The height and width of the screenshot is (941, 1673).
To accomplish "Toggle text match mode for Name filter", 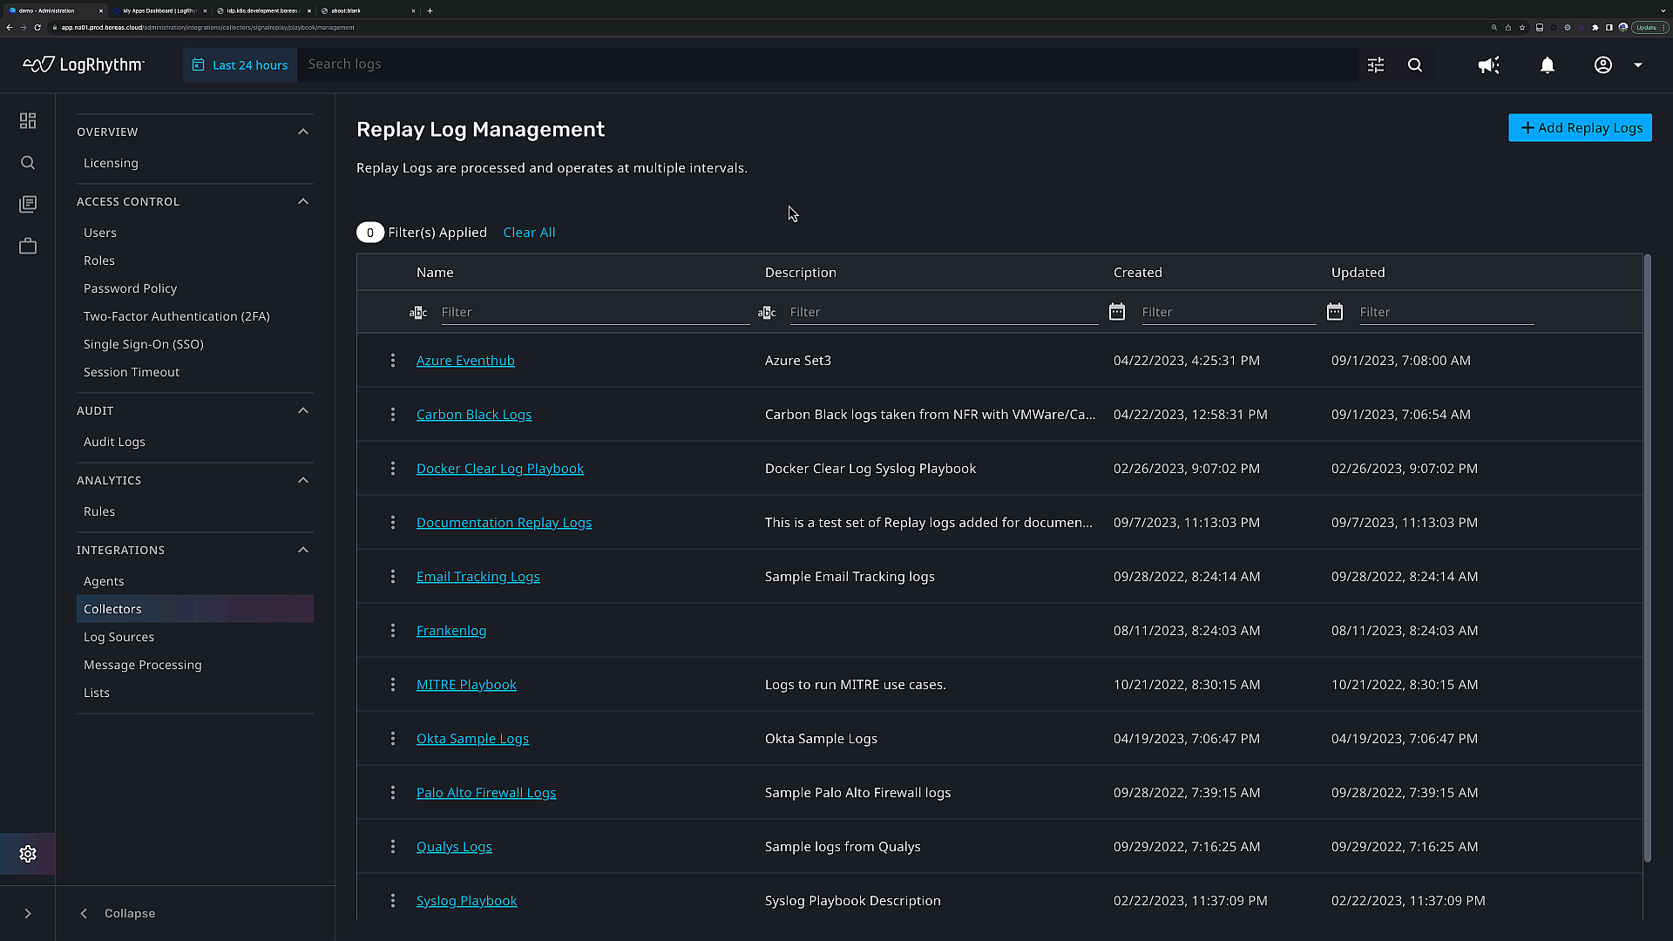I will click(418, 312).
